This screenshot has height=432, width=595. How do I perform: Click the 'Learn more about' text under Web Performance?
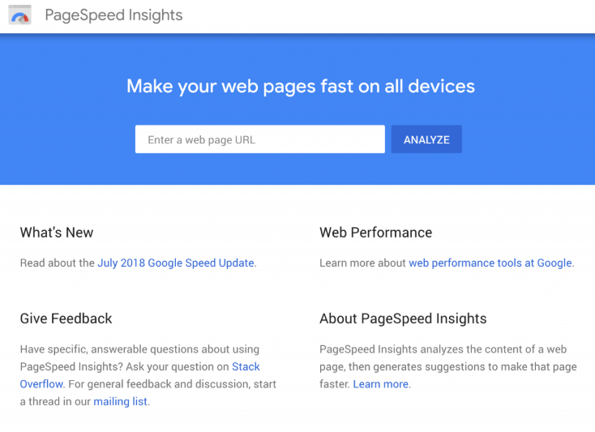pyautogui.click(x=363, y=263)
